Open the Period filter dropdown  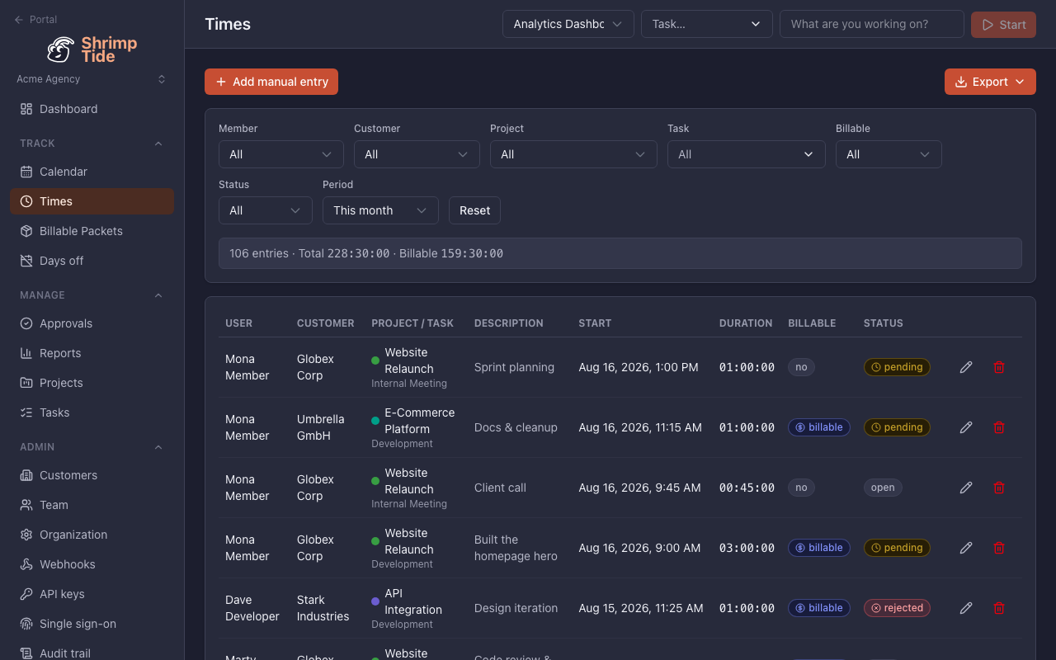click(380, 210)
